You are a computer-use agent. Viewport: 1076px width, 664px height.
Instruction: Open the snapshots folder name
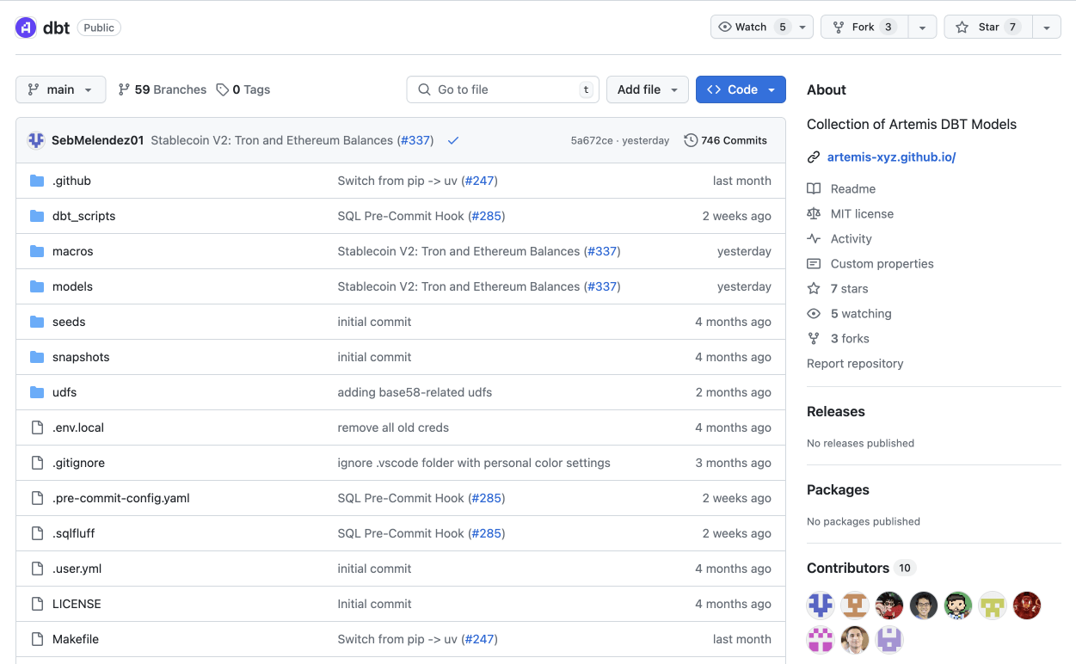pyautogui.click(x=81, y=357)
